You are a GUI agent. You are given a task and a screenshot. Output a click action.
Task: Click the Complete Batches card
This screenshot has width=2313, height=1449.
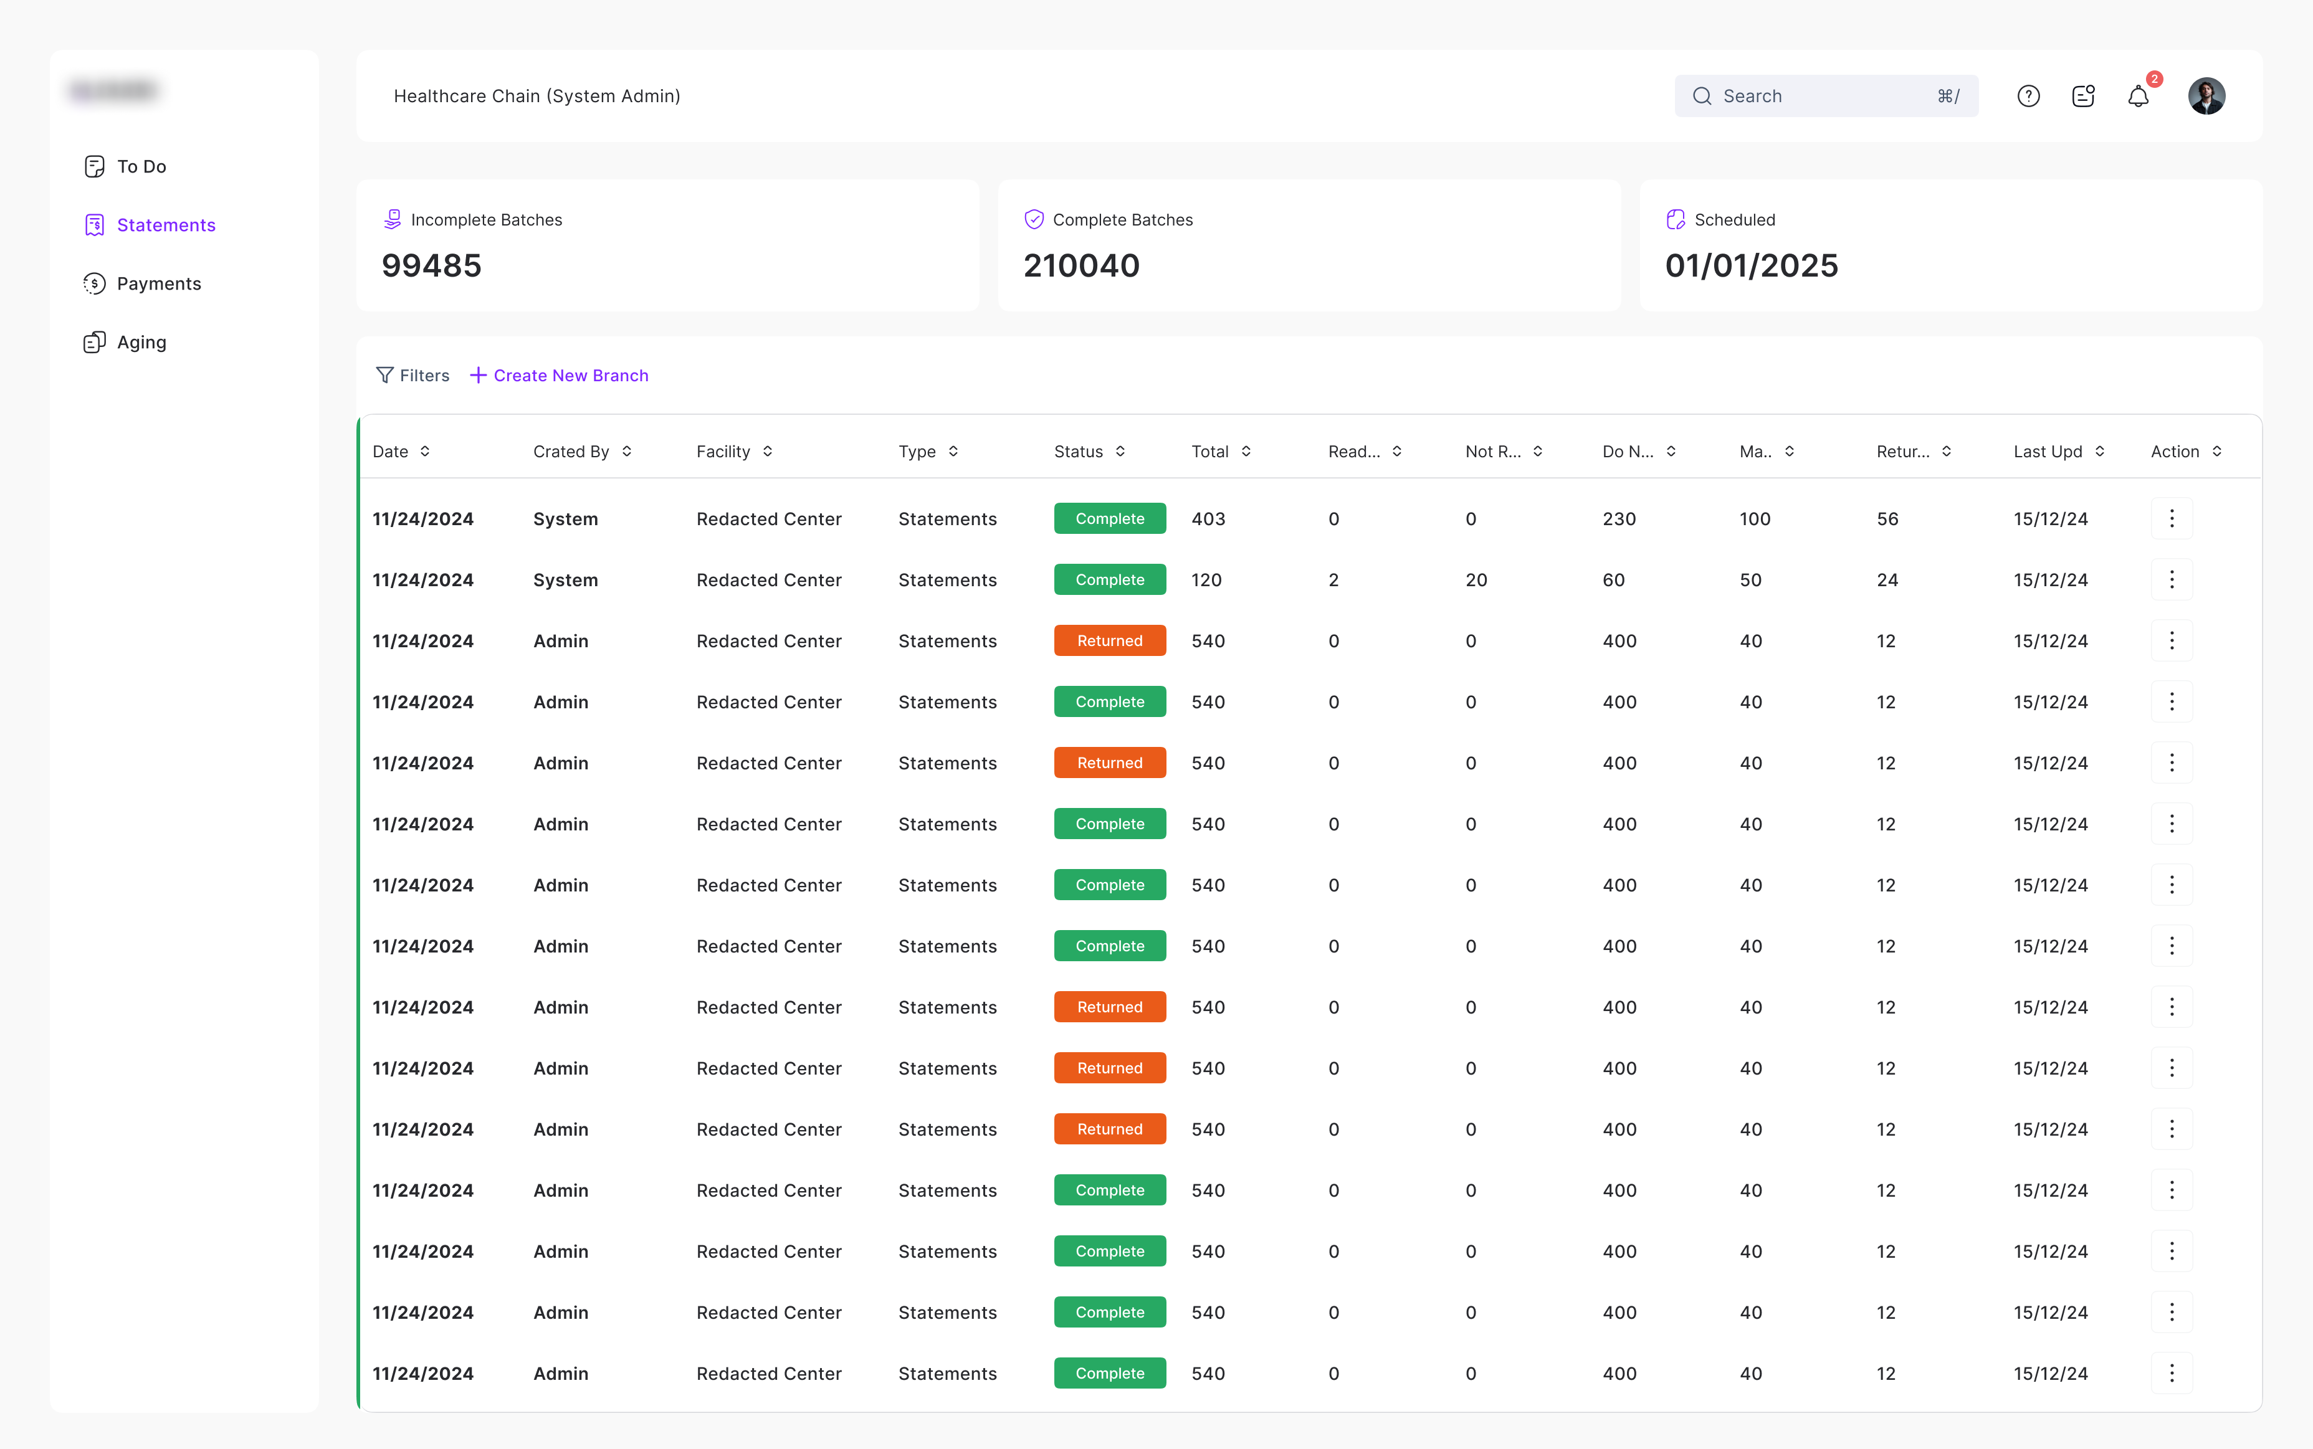1309,245
